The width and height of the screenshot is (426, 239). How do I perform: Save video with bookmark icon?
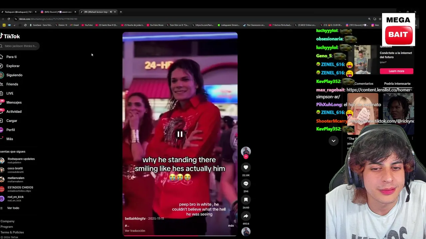pyautogui.click(x=246, y=199)
